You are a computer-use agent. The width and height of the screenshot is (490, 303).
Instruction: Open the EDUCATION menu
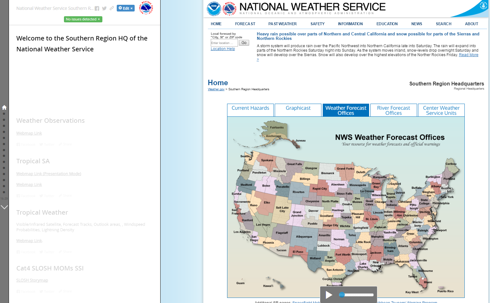tap(387, 24)
